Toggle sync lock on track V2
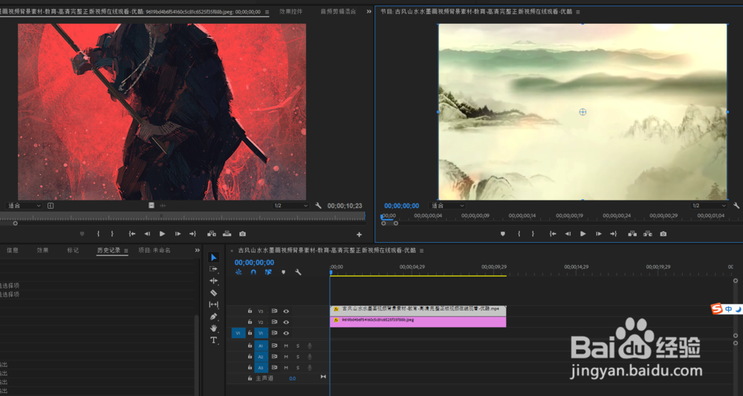Viewport: 743px width, 396px height. [274, 322]
